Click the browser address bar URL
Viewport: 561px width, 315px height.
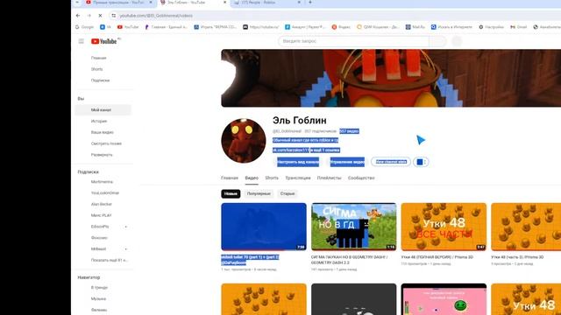156,16
